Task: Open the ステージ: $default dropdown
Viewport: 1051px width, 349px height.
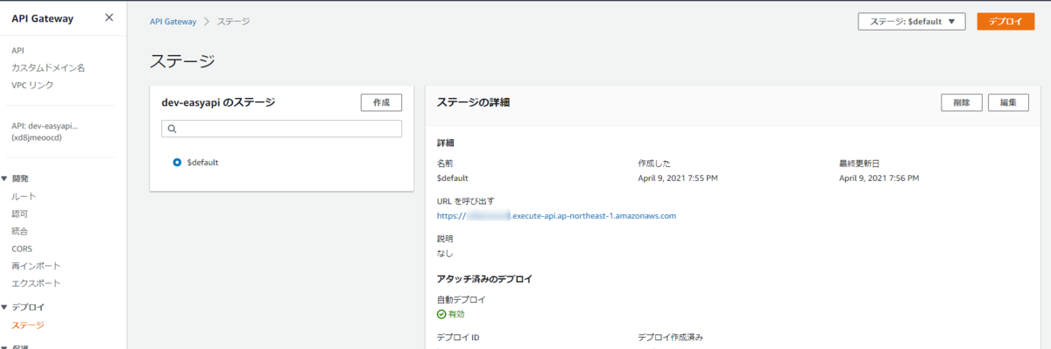Action: 911,22
